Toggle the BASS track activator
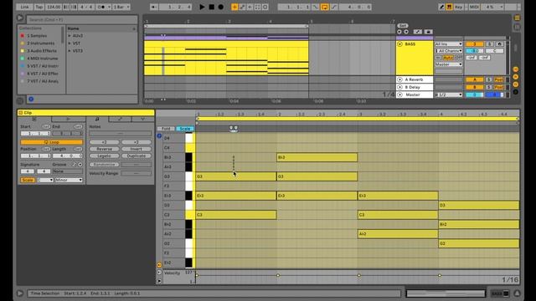 [x=475, y=44]
